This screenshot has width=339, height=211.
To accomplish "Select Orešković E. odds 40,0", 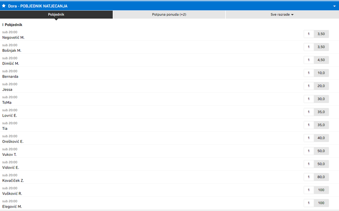I will coord(321,138).
